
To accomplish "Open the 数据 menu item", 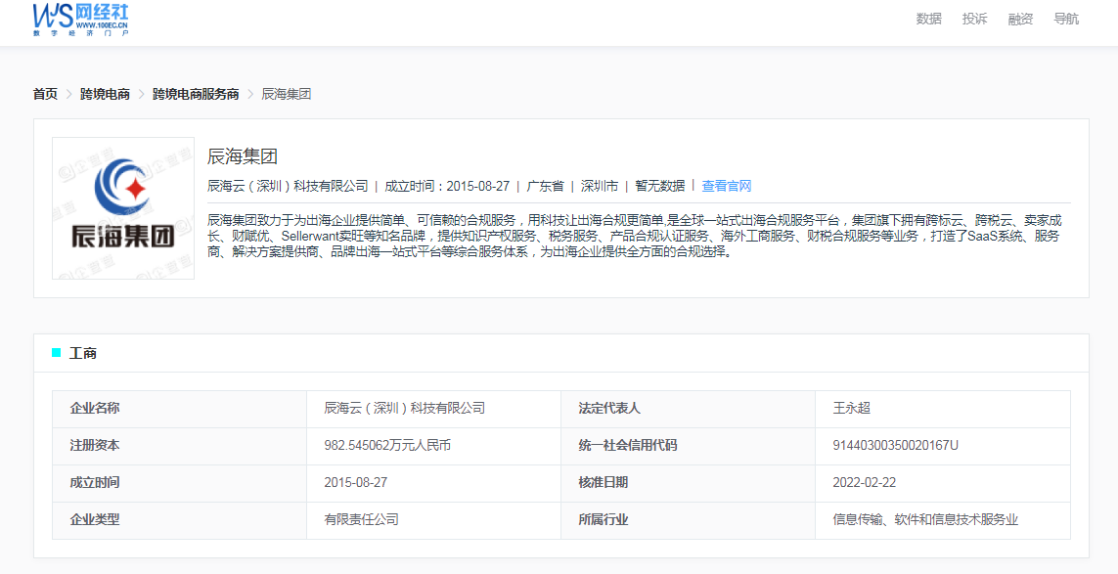I will click(928, 20).
